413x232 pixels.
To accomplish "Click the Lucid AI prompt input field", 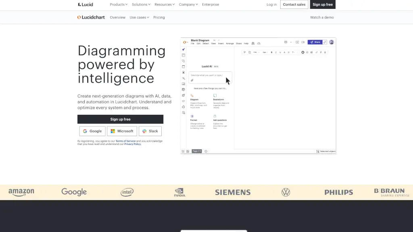I will pyautogui.click(x=210, y=78).
